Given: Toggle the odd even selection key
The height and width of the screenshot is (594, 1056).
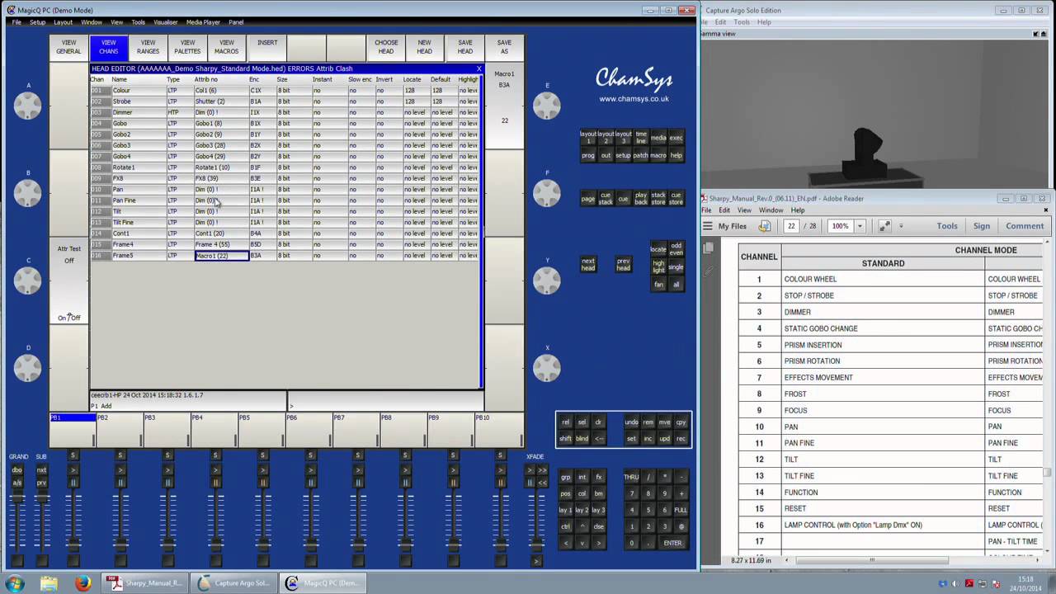Looking at the screenshot, I should (676, 249).
